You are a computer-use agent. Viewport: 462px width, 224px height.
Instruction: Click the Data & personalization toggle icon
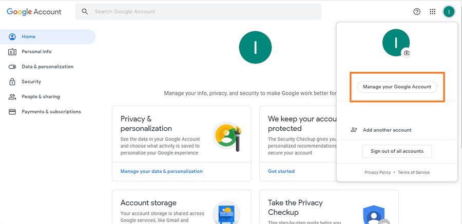(12, 67)
